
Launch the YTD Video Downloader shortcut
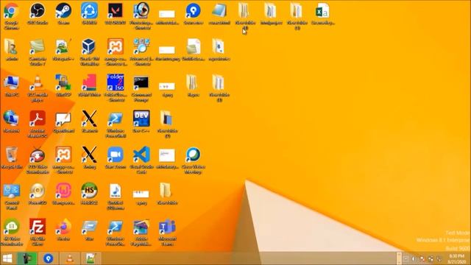coord(38,160)
